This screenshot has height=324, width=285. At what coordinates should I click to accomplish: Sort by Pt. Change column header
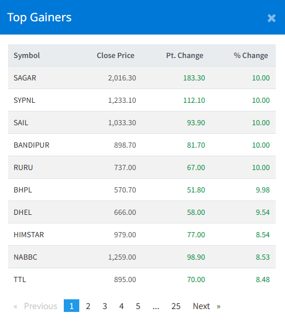(x=184, y=55)
